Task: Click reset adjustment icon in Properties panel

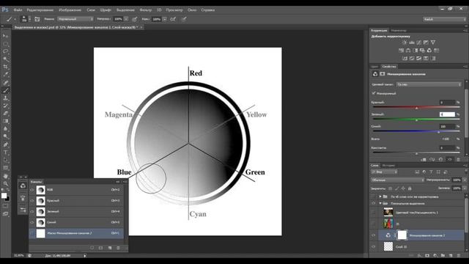Action: point(440,160)
